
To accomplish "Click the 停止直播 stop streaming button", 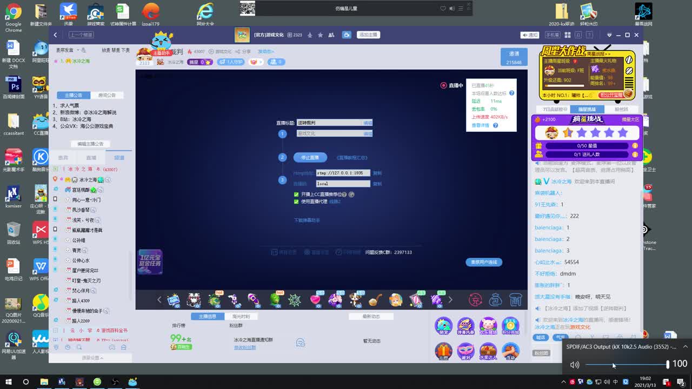I will (x=310, y=157).
